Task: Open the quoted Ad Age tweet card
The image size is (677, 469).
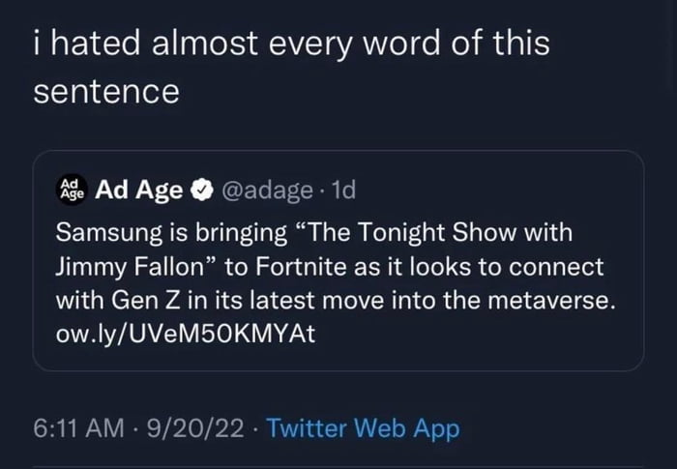Action: point(338,260)
